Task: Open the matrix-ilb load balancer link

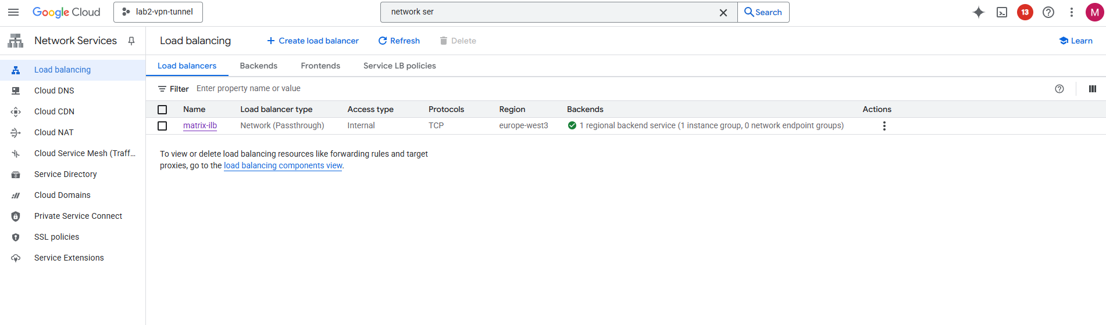Action: click(200, 126)
